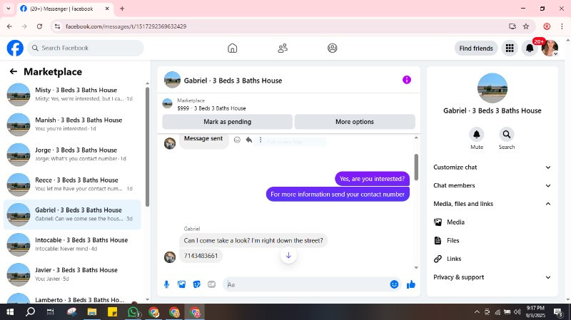Open Media in the chat info panel

pos(492,222)
